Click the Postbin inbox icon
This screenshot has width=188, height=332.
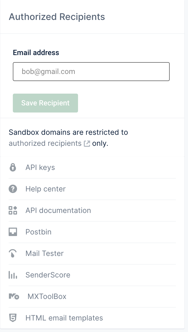click(x=13, y=232)
